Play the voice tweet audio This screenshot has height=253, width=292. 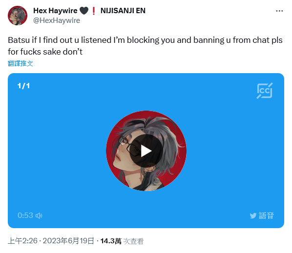(x=146, y=151)
